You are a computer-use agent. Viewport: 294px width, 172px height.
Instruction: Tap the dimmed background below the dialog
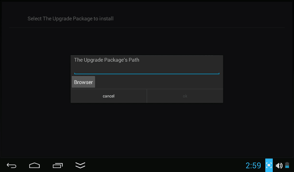pyautogui.click(x=147, y=129)
